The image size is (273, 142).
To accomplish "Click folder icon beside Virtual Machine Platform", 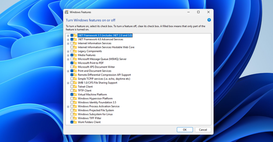I will click(75, 94).
